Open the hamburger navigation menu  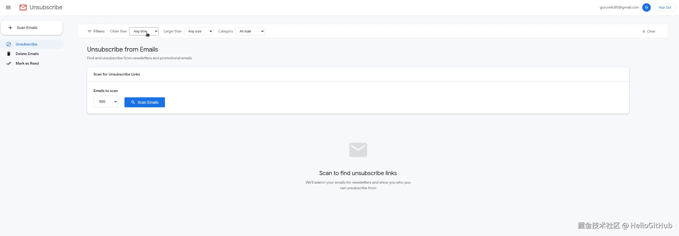pyautogui.click(x=8, y=7)
